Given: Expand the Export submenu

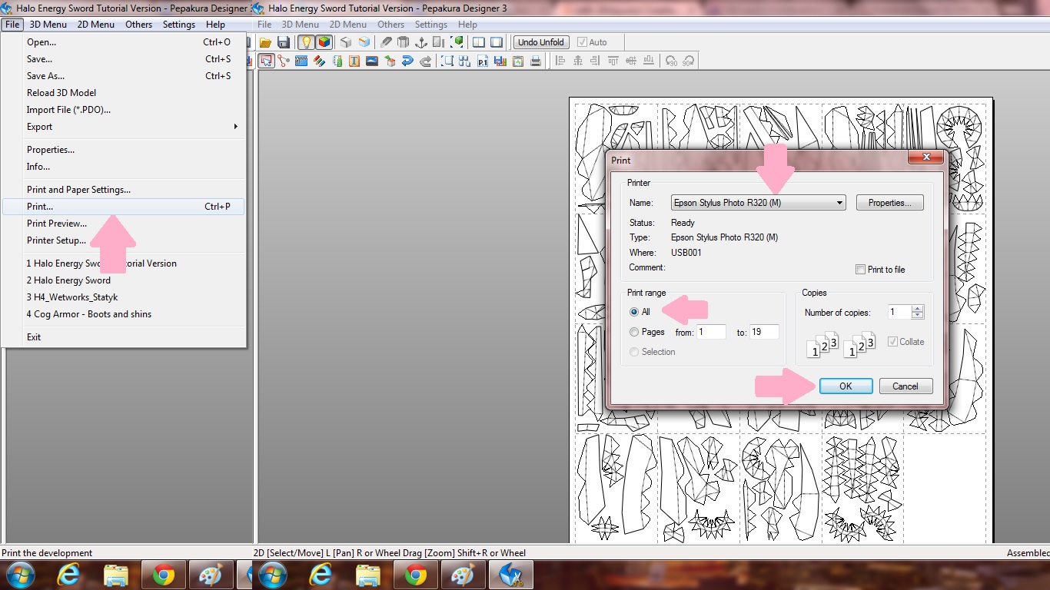Looking at the screenshot, I should [123, 127].
